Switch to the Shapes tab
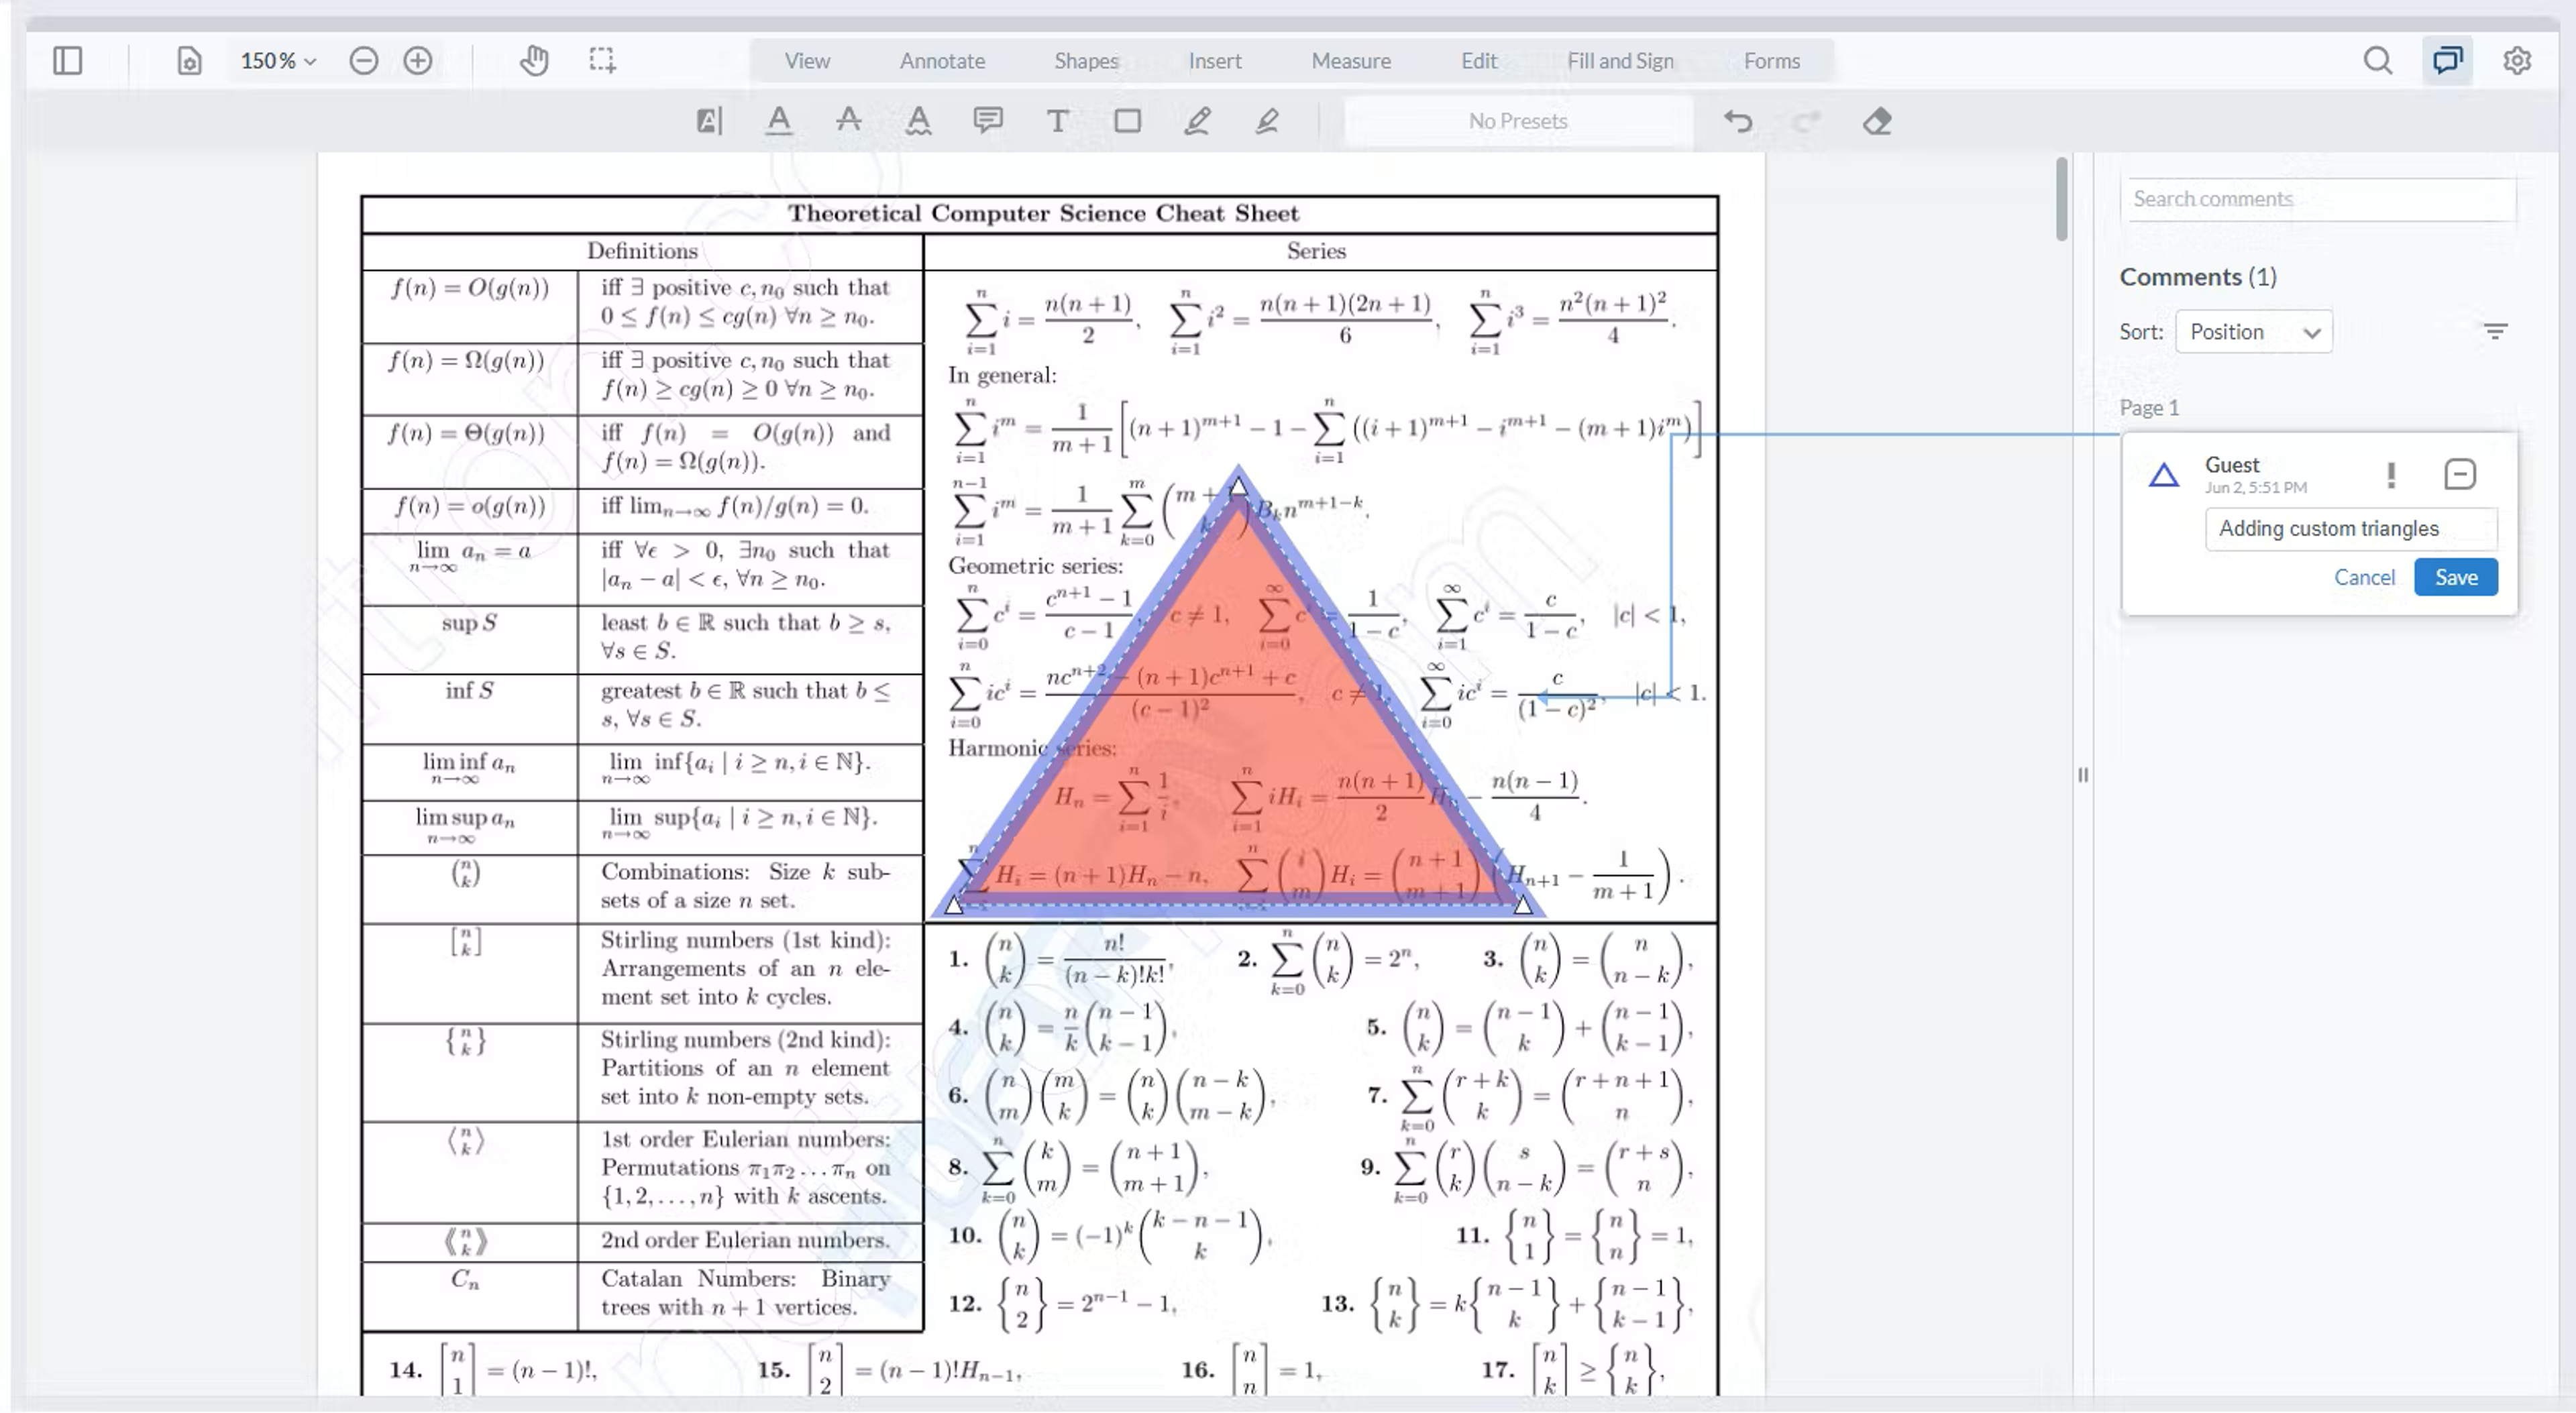The height and width of the screenshot is (1413, 2576). 1086,61
